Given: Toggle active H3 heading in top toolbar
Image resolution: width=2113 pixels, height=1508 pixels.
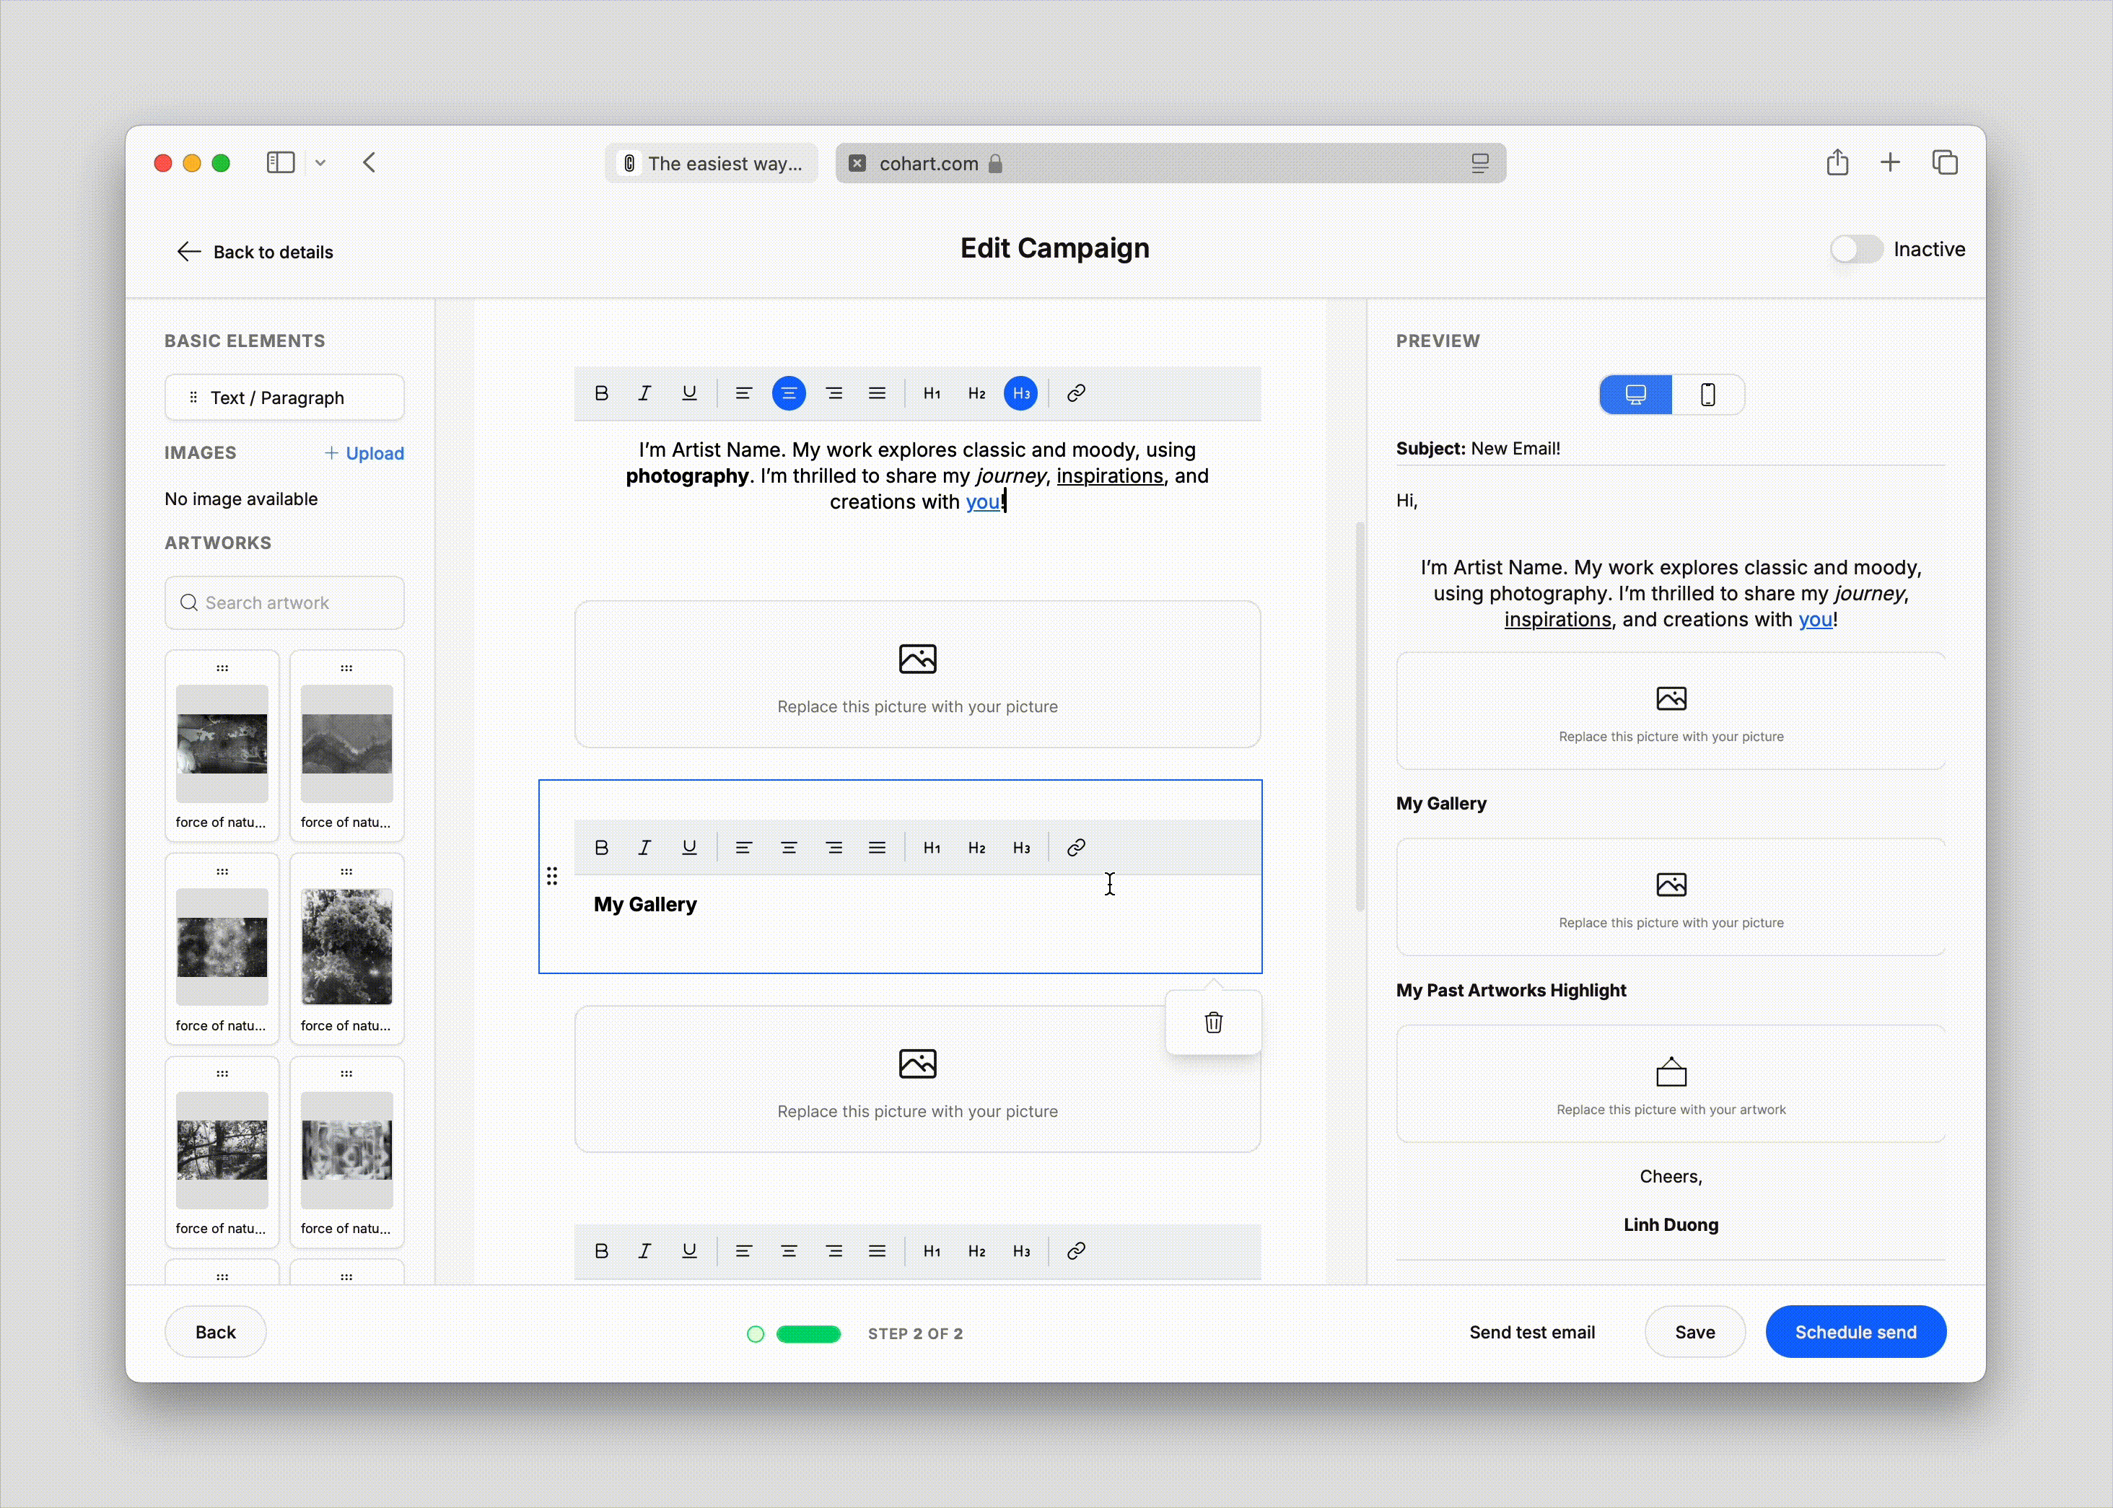Looking at the screenshot, I should click(x=1020, y=394).
